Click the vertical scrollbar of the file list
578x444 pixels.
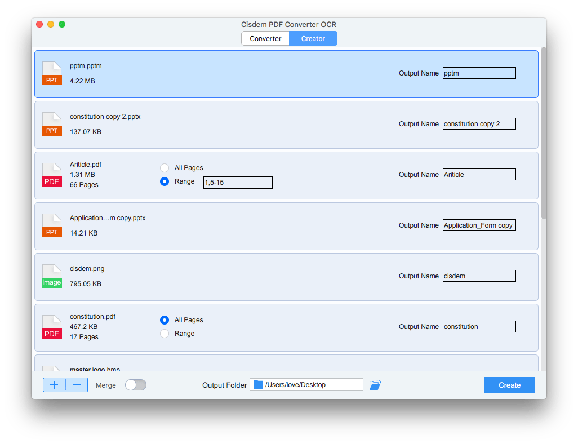click(x=544, y=133)
